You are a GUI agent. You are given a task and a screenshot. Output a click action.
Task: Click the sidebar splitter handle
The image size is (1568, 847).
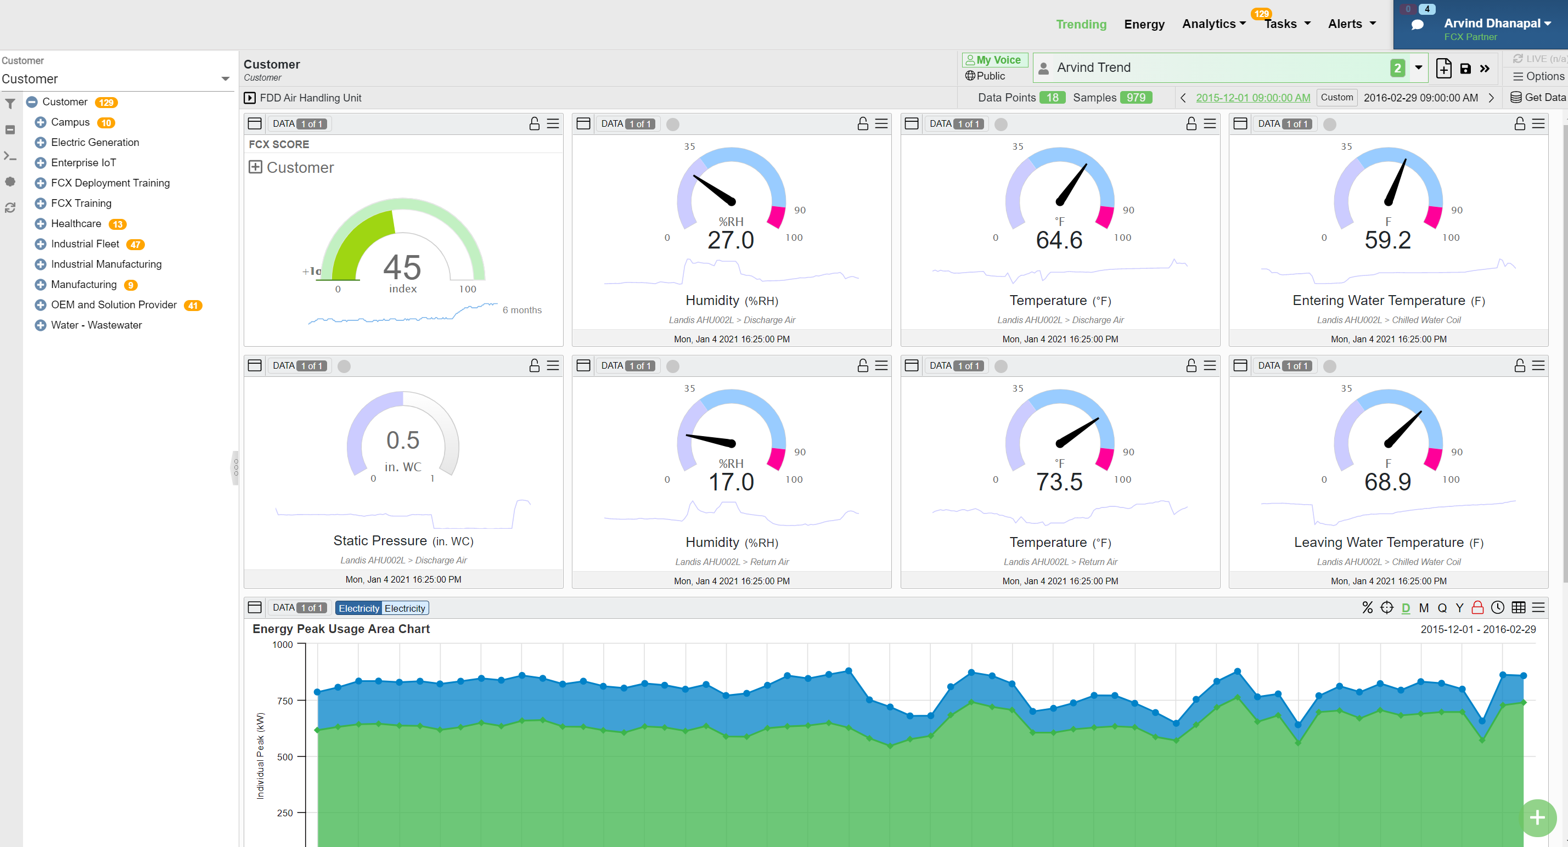tap(235, 467)
